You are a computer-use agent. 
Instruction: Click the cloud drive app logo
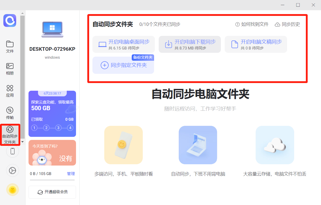[10, 20]
